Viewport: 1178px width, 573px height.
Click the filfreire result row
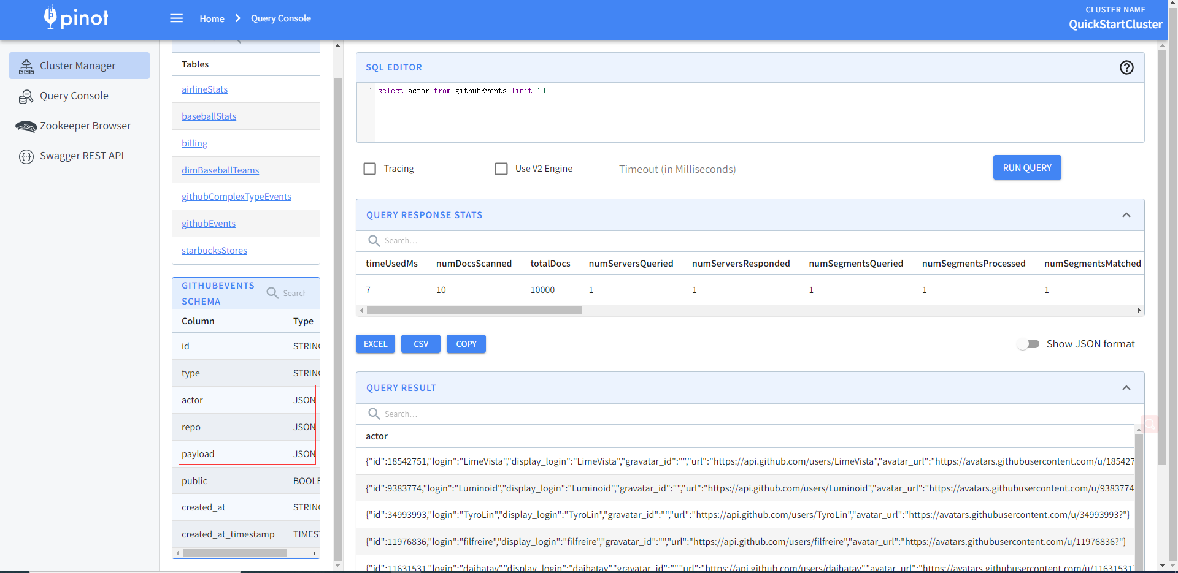745,542
